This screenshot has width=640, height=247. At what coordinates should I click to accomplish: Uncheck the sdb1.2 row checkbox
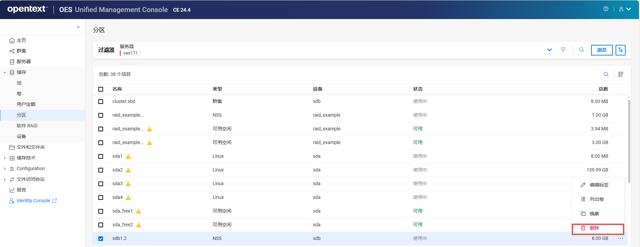[101, 239]
